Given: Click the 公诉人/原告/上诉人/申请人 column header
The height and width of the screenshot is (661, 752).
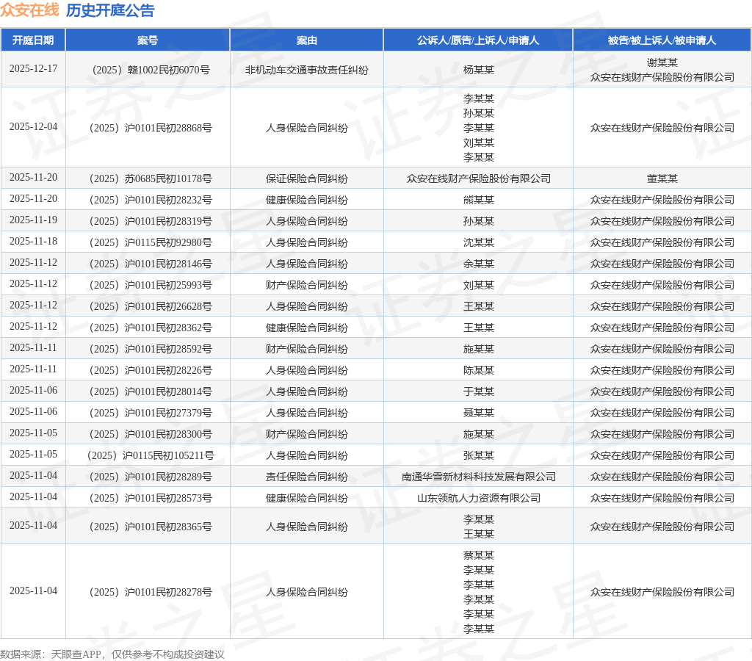Looking at the screenshot, I should pyautogui.click(x=478, y=40).
